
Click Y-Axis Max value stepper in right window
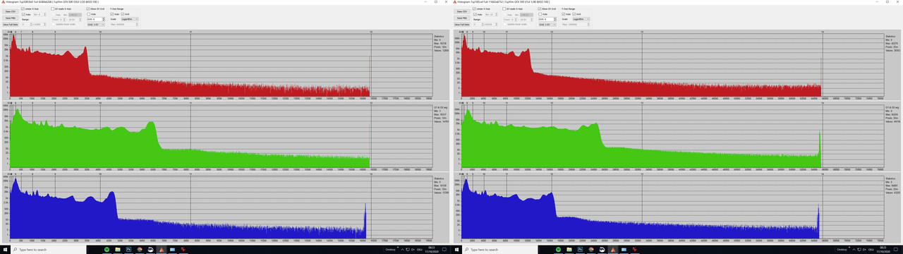click(588, 25)
